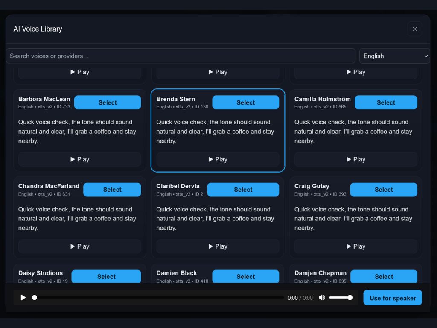This screenshot has height=328, width=437.
Task: Play the Claribel Dervla voice preview
Action: pos(218,246)
